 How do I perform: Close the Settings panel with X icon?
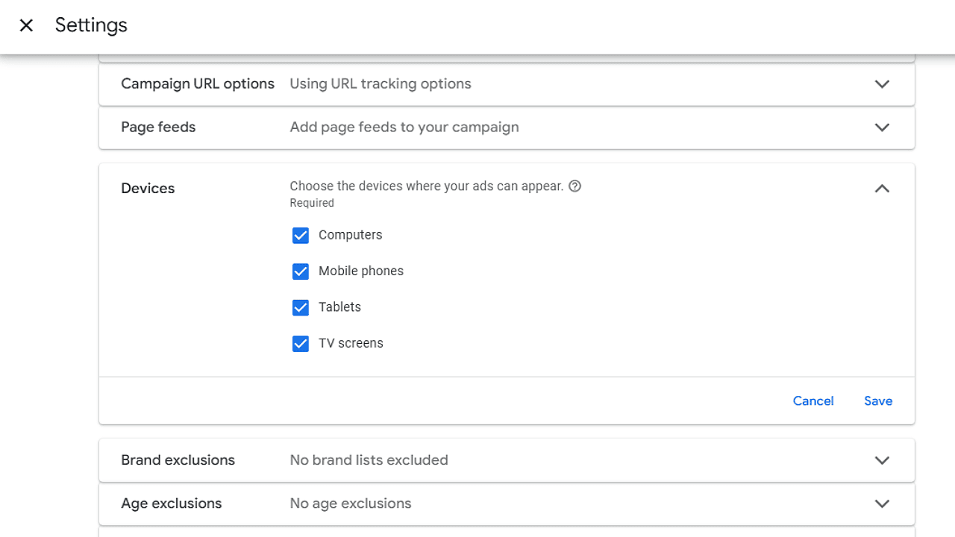pyautogui.click(x=26, y=25)
